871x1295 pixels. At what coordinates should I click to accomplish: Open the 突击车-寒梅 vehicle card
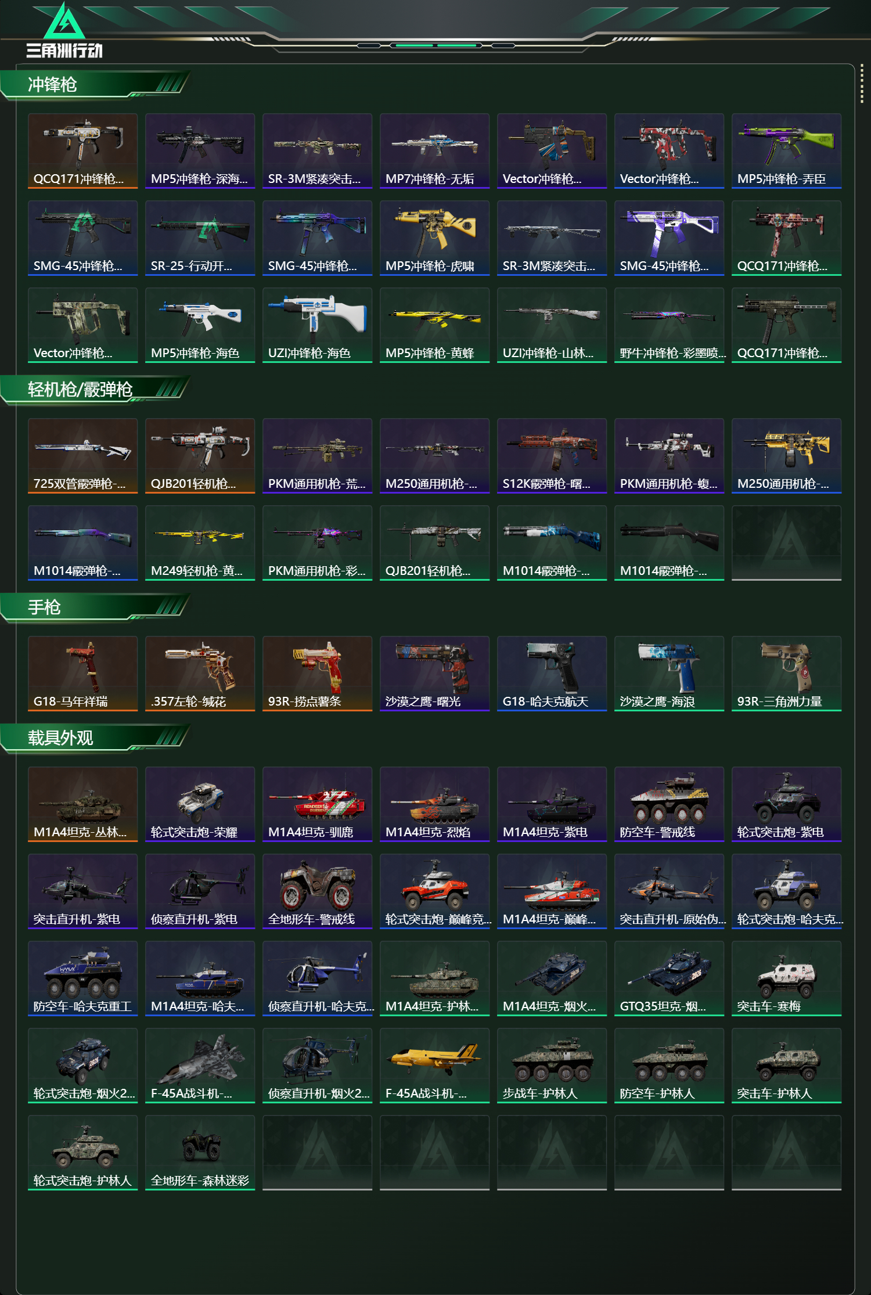[786, 979]
